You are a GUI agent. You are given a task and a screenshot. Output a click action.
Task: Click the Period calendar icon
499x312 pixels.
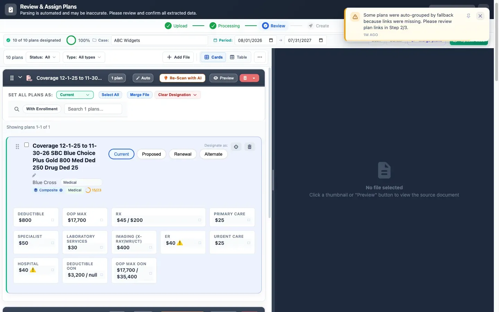[x=215, y=40]
